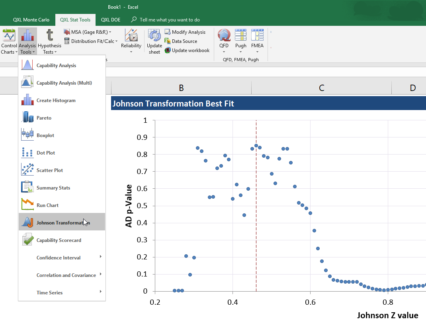Click the Time Series menu text
Screen dimensions: 426x321
pos(49,293)
